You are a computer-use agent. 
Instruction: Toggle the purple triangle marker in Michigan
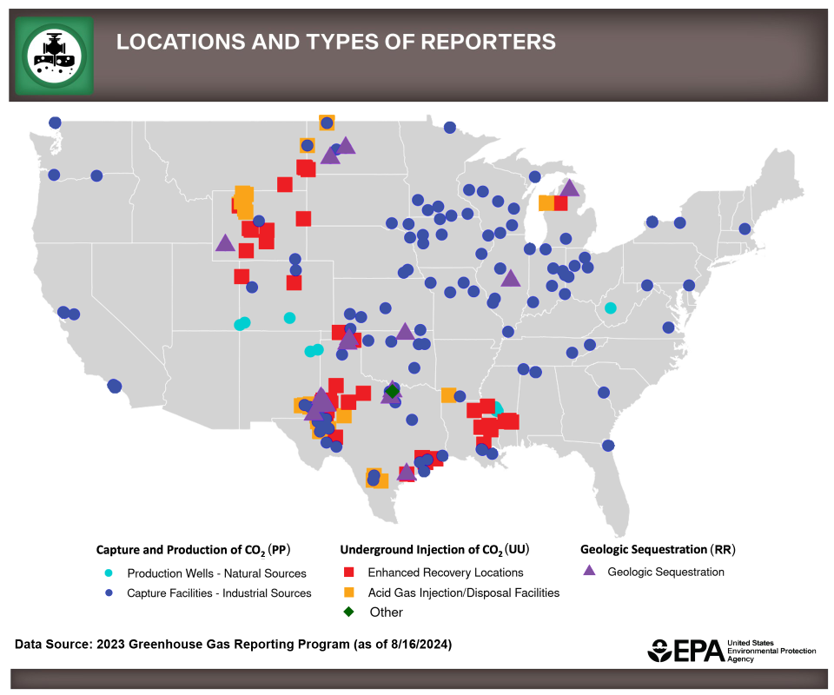click(571, 187)
